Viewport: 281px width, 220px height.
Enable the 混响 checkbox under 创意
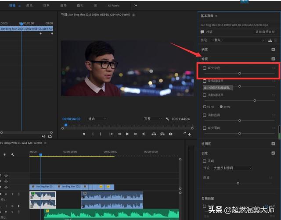(205, 161)
